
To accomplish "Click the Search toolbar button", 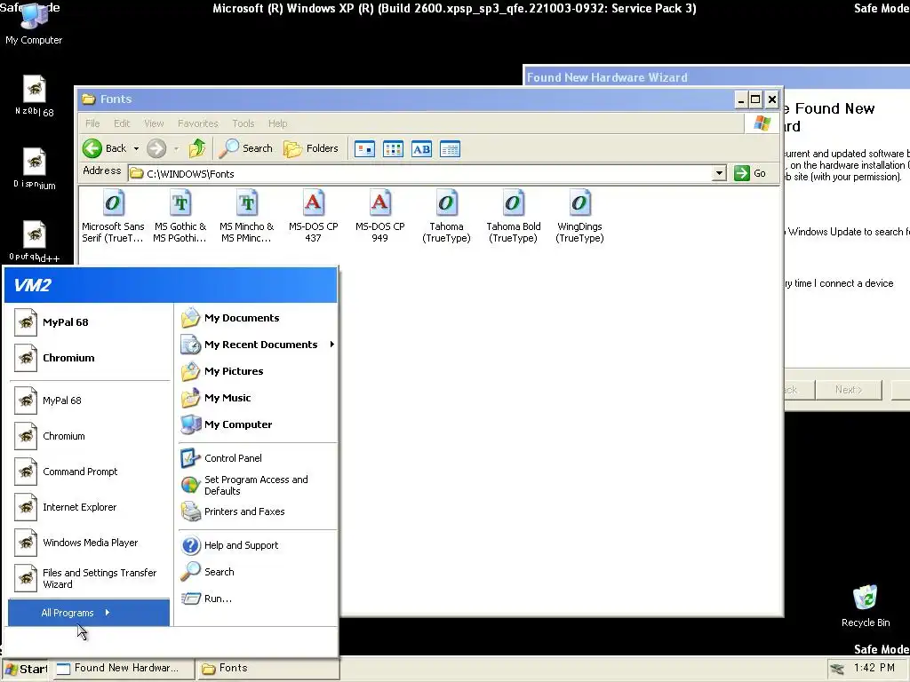I will coord(245,148).
